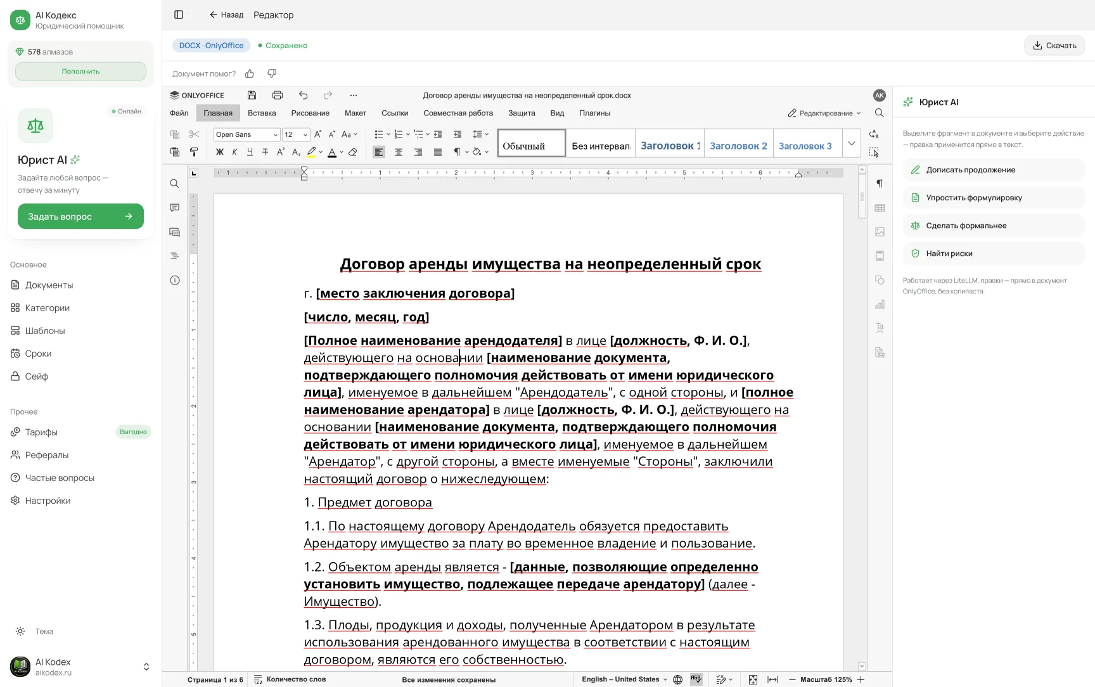The image size is (1095, 687).
Task: Click Дописать продолжение AI action
Action: click(x=994, y=170)
